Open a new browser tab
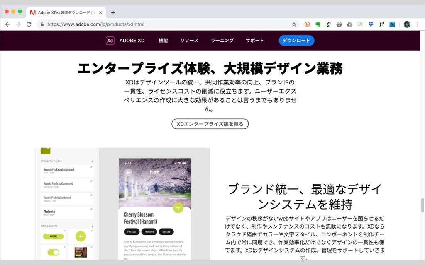Image resolution: width=425 pixels, height=265 pixels. coord(113,13)
